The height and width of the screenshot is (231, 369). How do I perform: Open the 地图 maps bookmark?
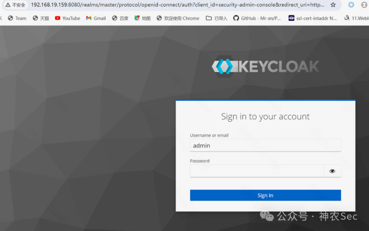(x=142, y=18)
